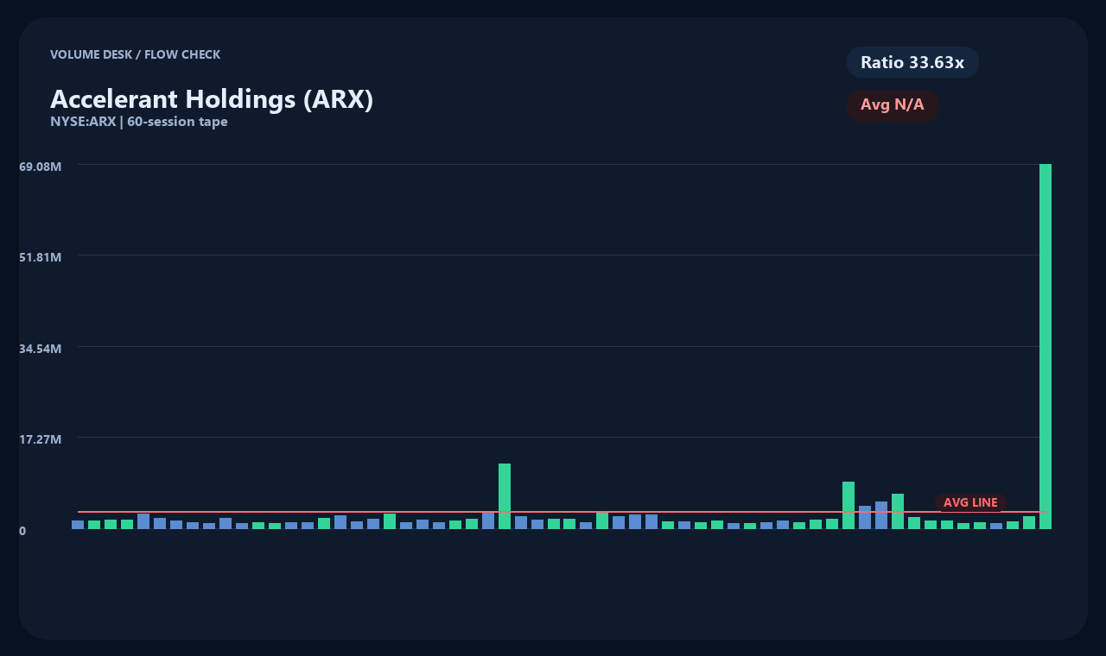Screen dimensions: 1106x656
Task: Click the 0 axis label
Action: tap(22, 531)
